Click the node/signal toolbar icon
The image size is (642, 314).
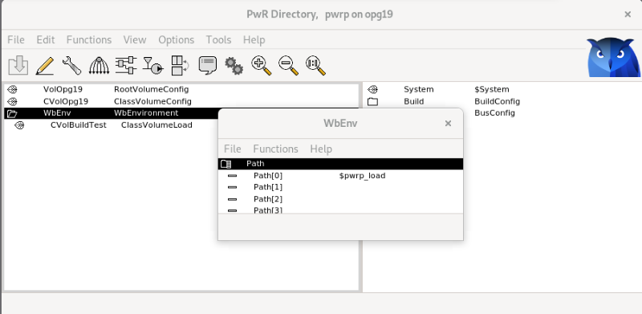click(x=152, y=66)
